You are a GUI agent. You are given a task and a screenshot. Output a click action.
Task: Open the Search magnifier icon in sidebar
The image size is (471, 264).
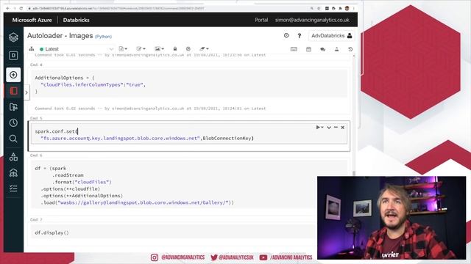click(13, 139)
